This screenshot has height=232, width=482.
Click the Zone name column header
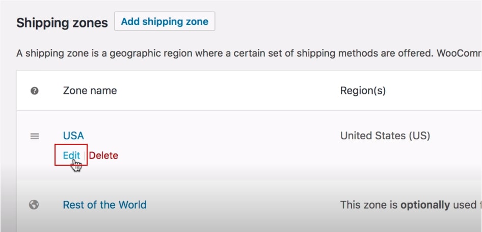pyautogui.click(x=90, y=91)
